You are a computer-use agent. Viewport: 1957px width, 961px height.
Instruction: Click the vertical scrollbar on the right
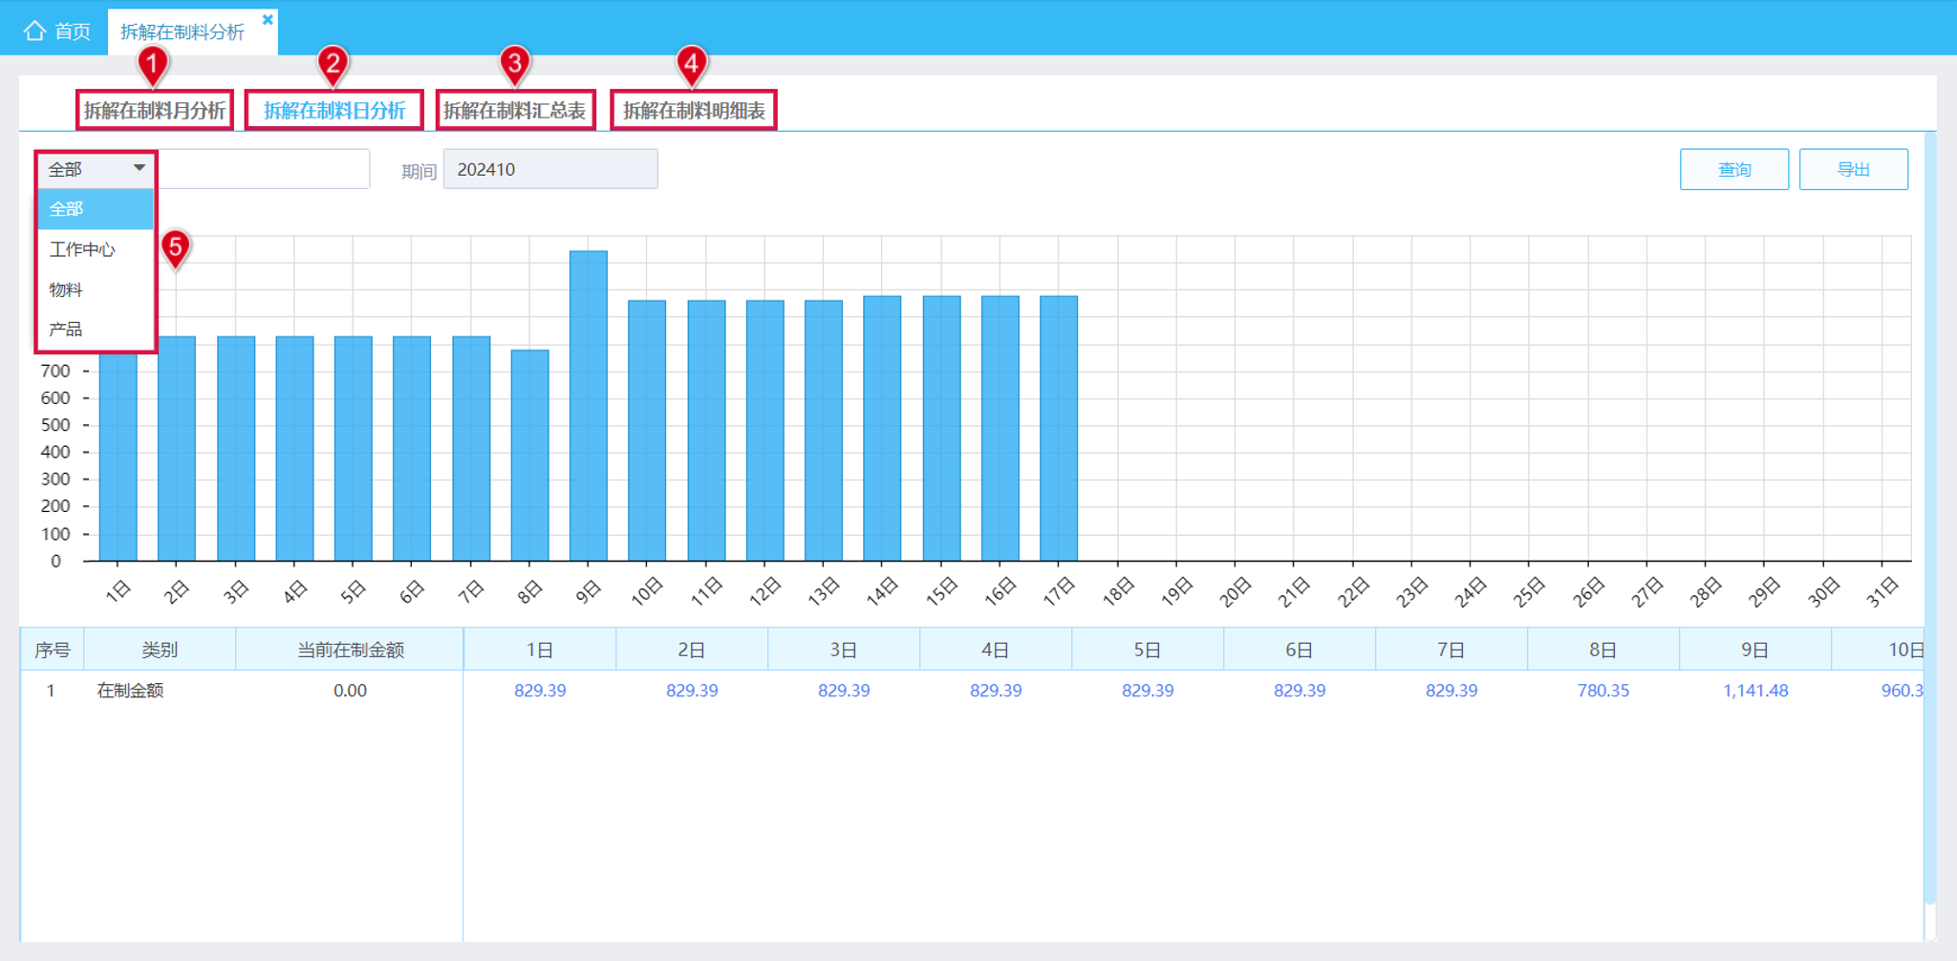[1930, 517]
